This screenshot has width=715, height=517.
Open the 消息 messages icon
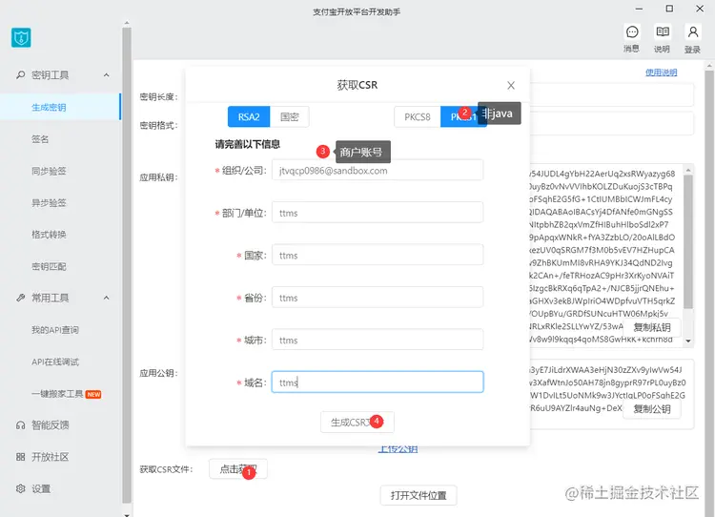(632, 31)
